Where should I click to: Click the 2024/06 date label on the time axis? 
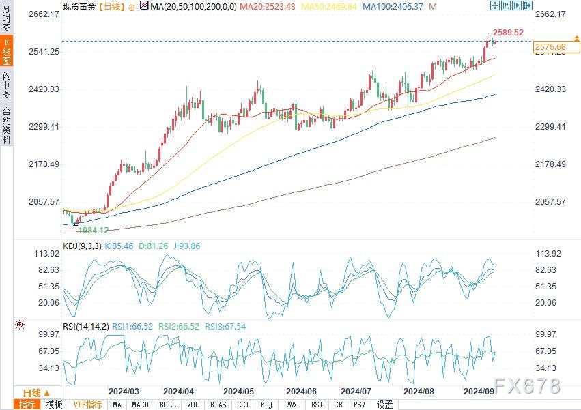301,392
